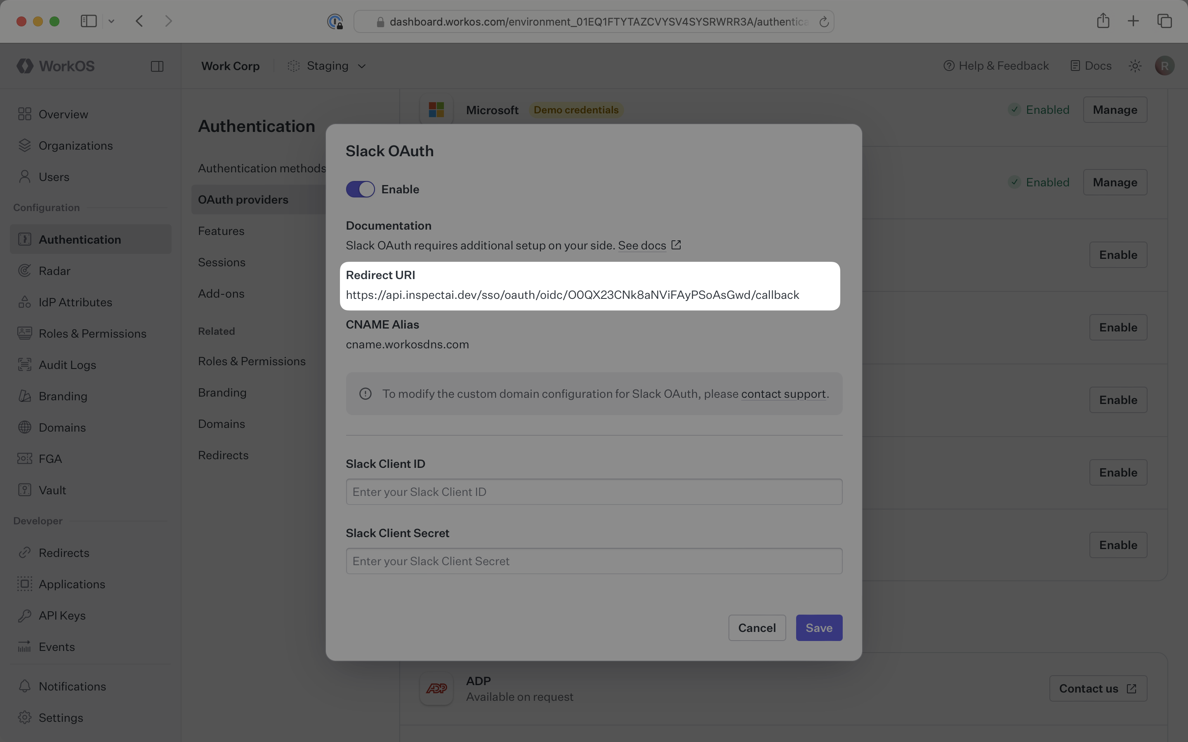Open the Notifications section
This screenshot has height=742, width=1188.
point(72,686)
